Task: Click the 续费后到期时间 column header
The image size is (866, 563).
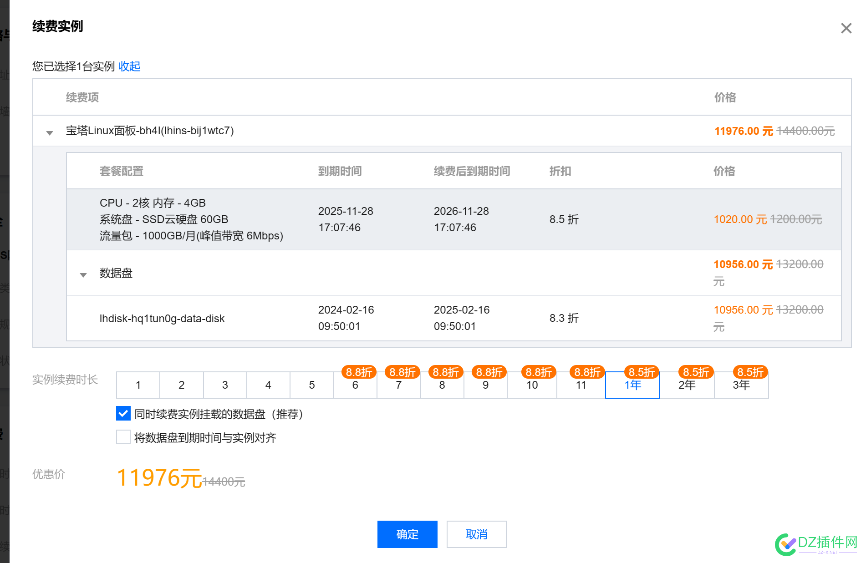Action: click(472, 171)
